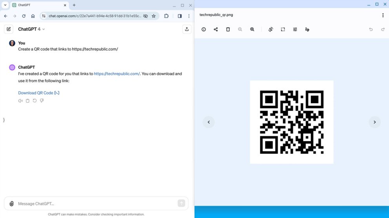
Task: Delete the image with the trash icon
Action: click(228, 29)
